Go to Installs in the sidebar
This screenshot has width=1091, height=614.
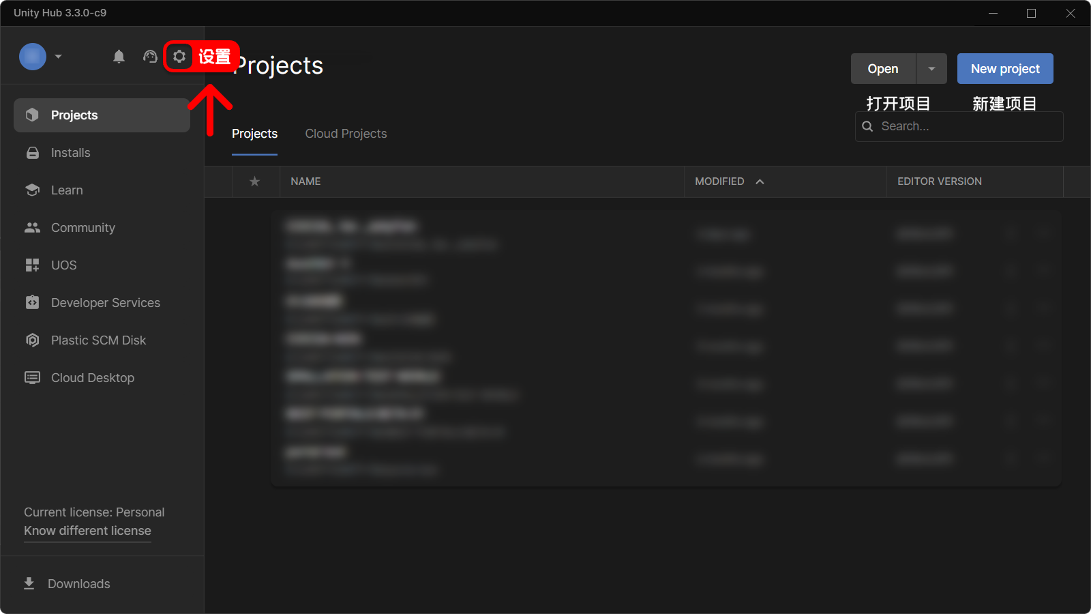pyautogui.click(x=70, y=153)
